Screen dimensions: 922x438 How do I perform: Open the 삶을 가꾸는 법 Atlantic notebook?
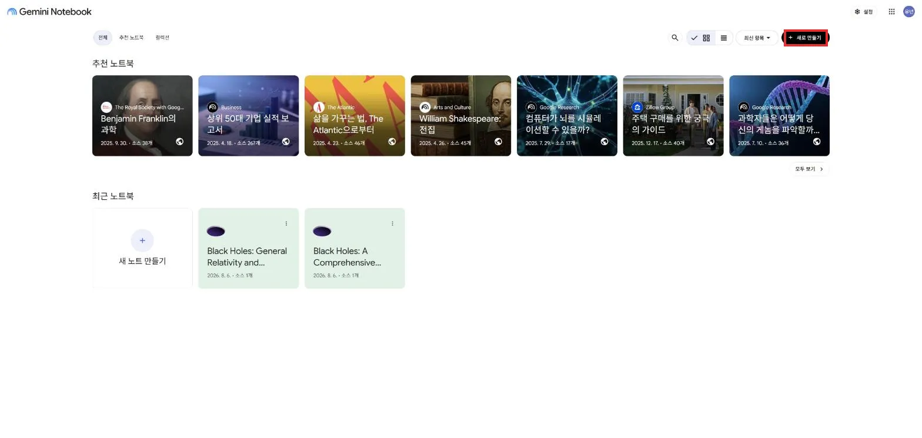355,116
